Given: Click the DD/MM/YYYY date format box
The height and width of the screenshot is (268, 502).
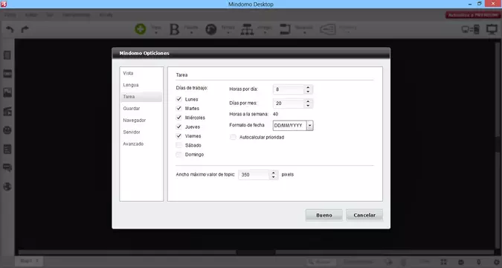Looking at the screenshot, I should (x=290, y=126).
